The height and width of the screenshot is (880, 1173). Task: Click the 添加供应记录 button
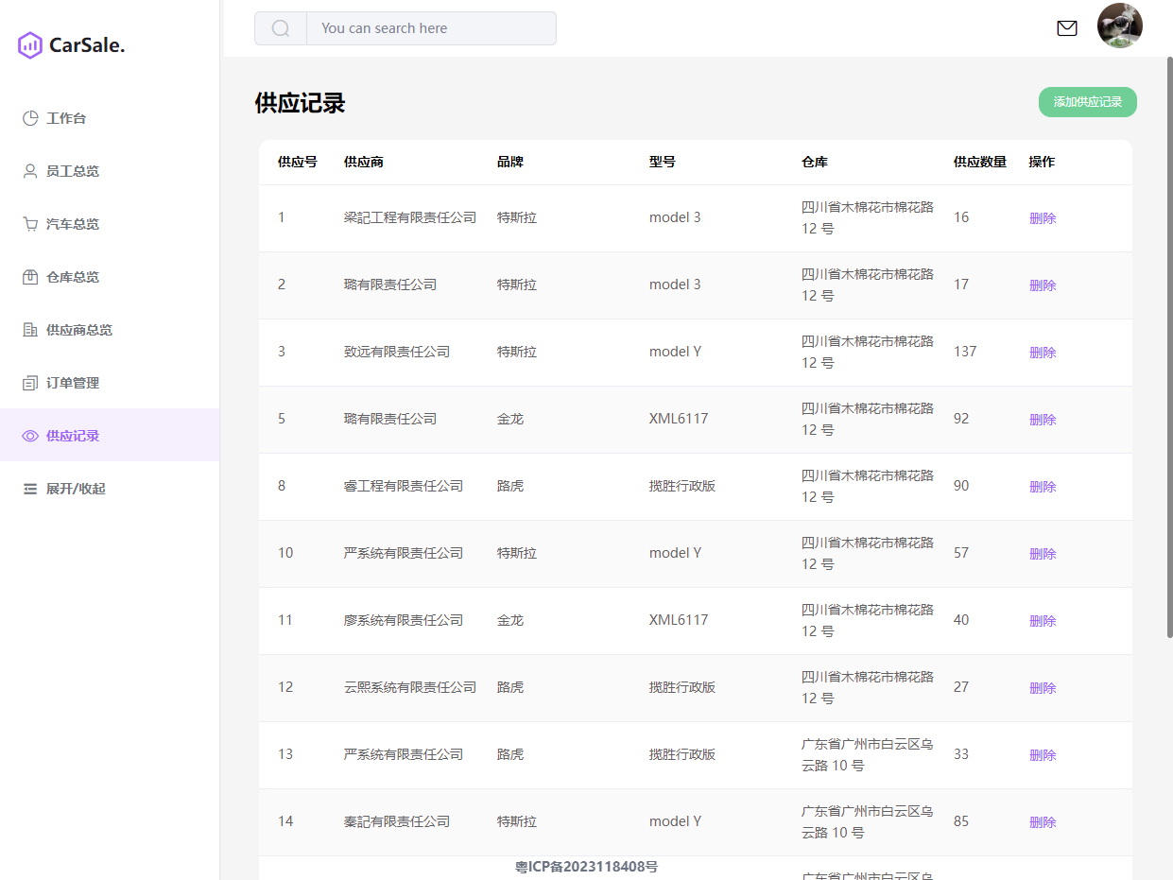(x=1088, y=102)
